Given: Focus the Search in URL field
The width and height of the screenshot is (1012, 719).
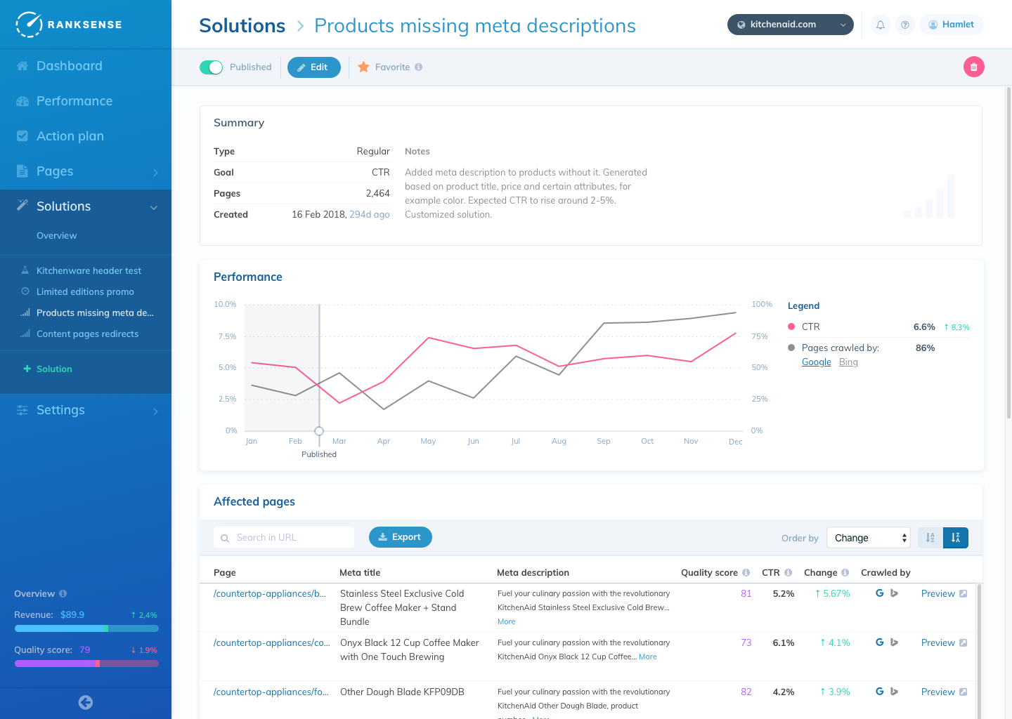Looking at the screenshot, I should tap(284, 537).
